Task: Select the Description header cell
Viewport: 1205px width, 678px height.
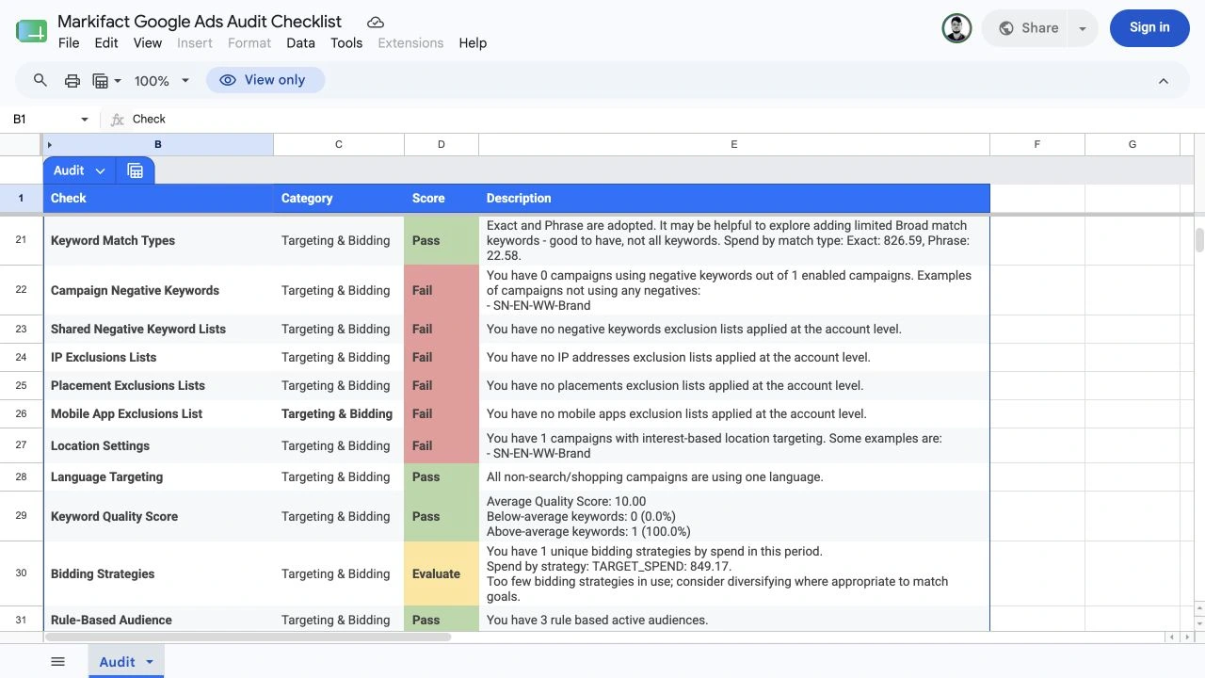Action: click(734, 199)
